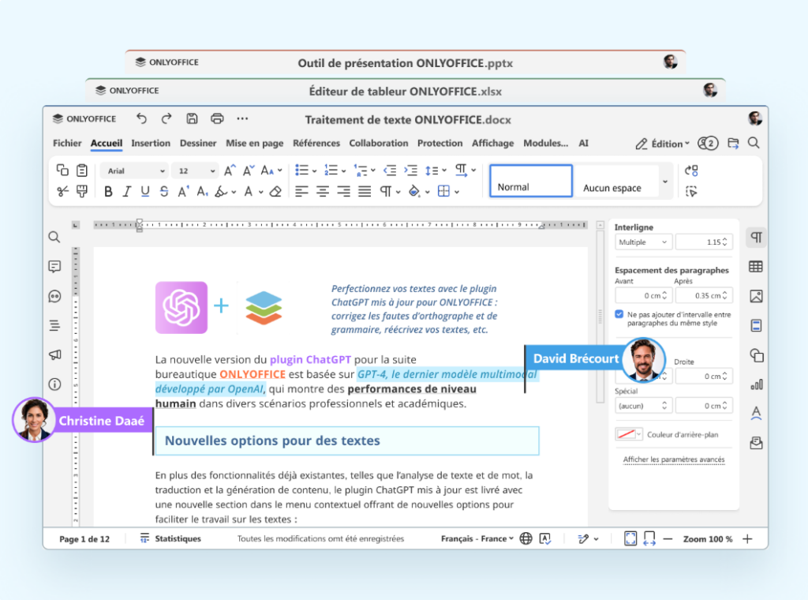Open the Comments panel in left sidebar
The height and width of the screenshot is (600, 808).
pos(54,267)
